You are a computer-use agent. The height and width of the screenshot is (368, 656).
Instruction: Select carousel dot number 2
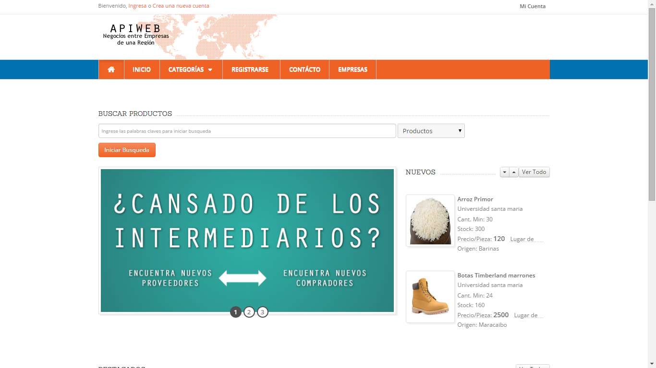(249, 311)
